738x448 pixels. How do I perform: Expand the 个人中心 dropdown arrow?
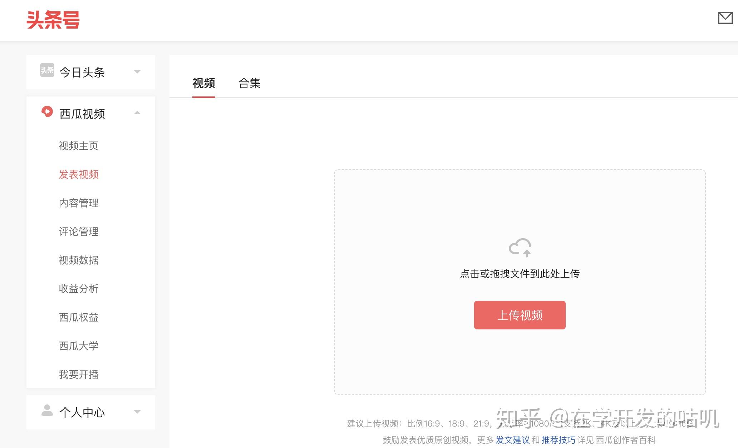137,412
